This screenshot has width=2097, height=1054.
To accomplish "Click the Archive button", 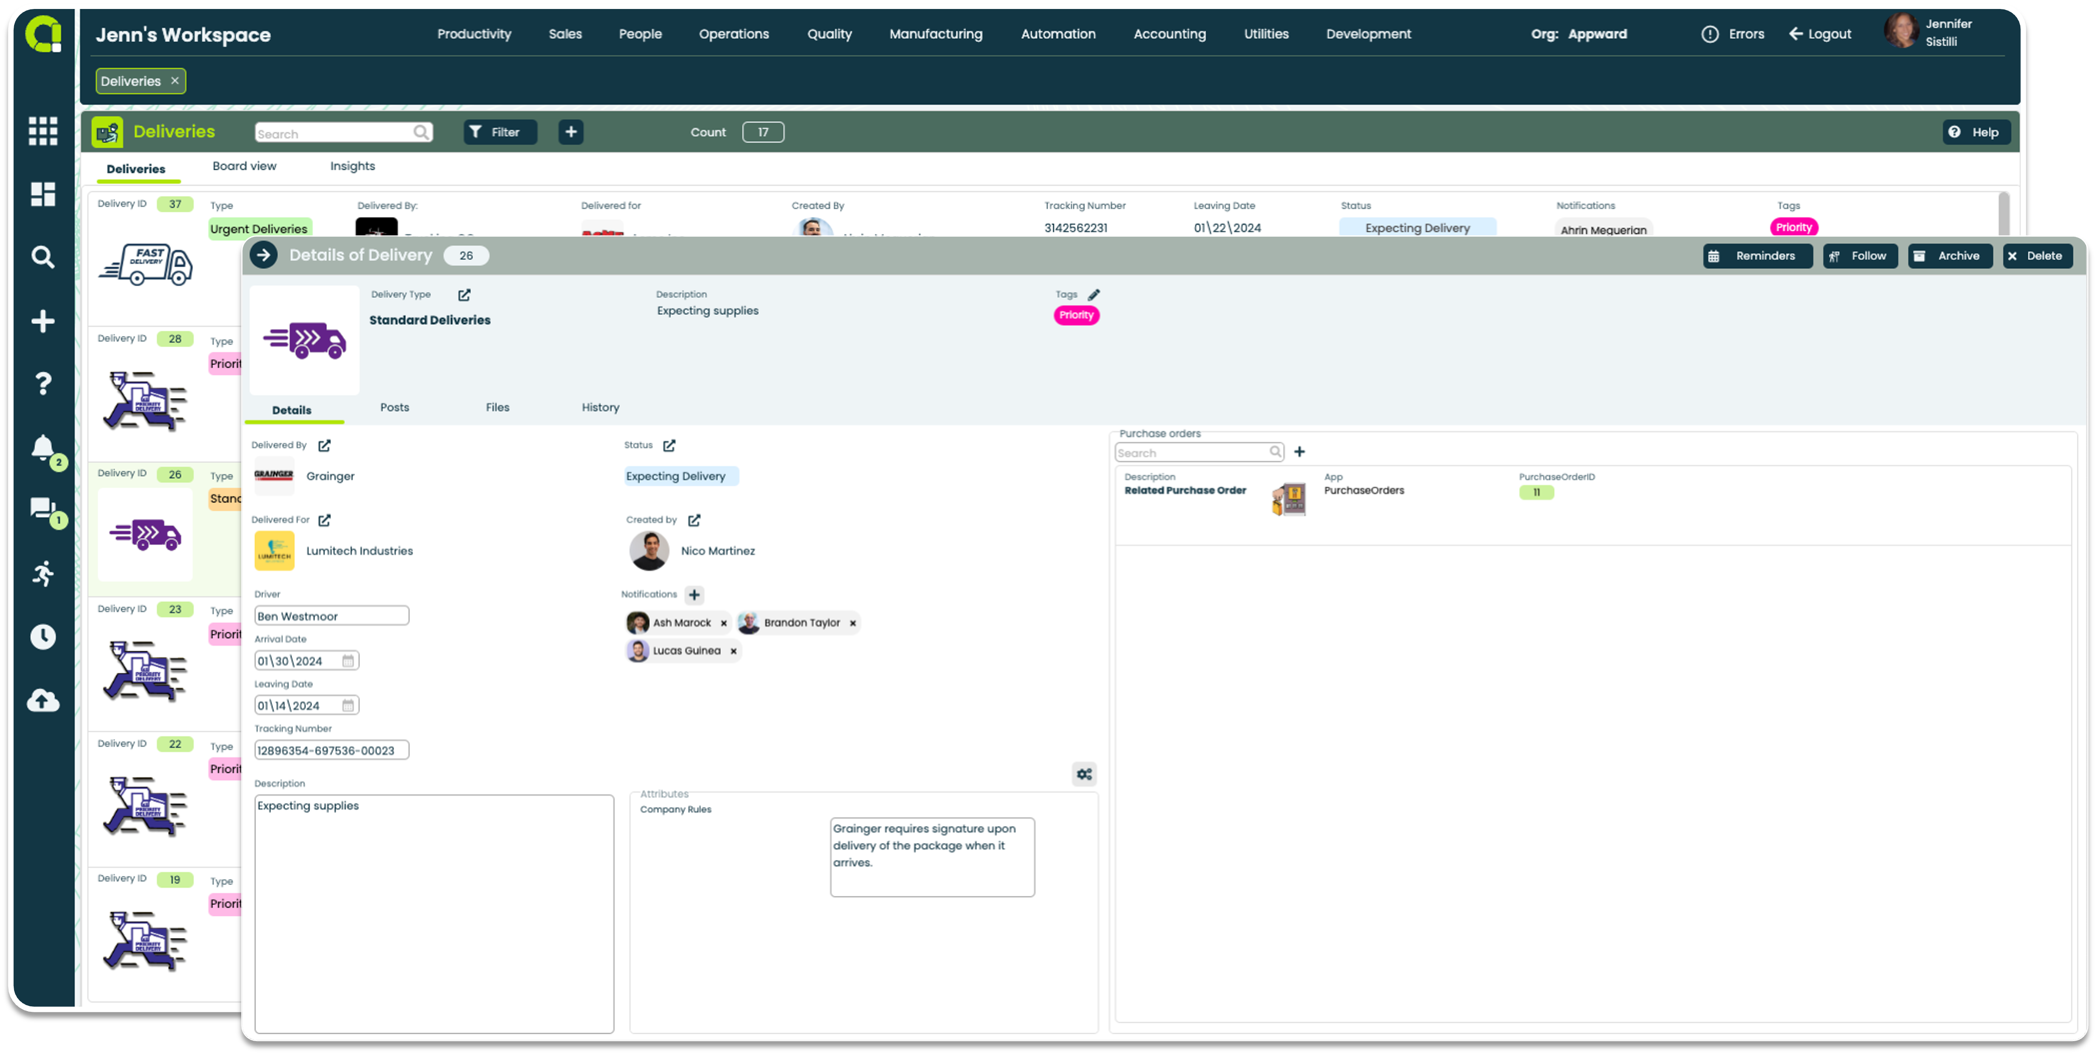I will point(1949,255).
